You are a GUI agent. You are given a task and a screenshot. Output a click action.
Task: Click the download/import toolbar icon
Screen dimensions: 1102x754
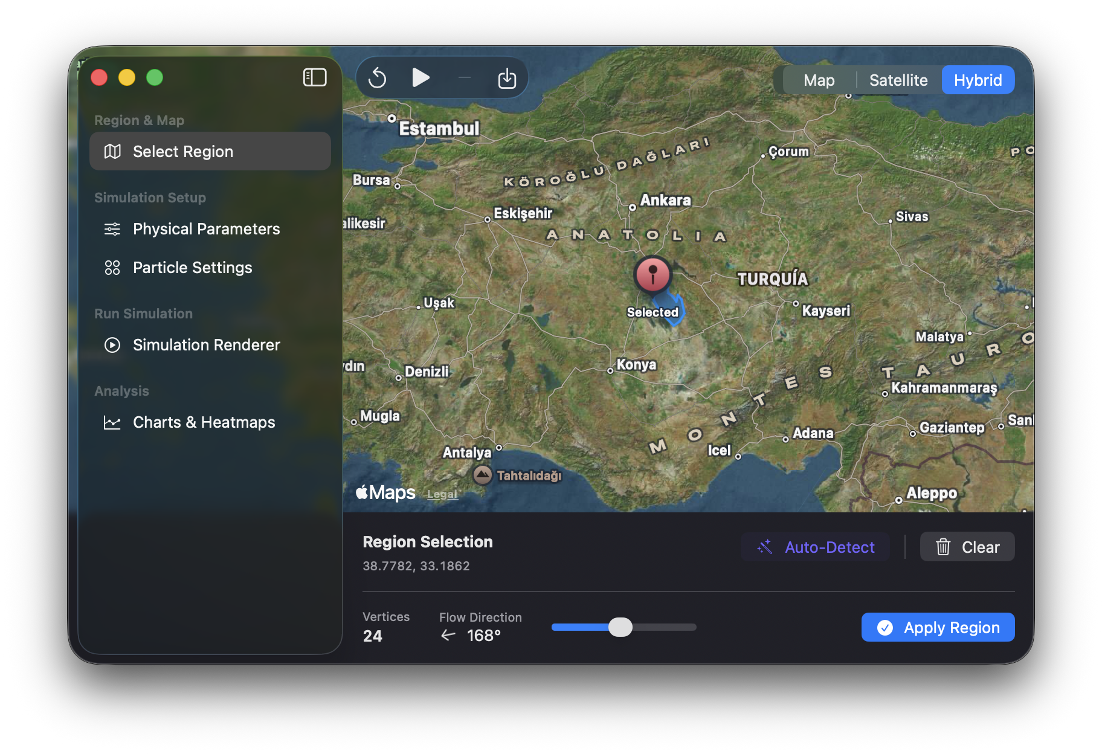click(x=506, y=78)
